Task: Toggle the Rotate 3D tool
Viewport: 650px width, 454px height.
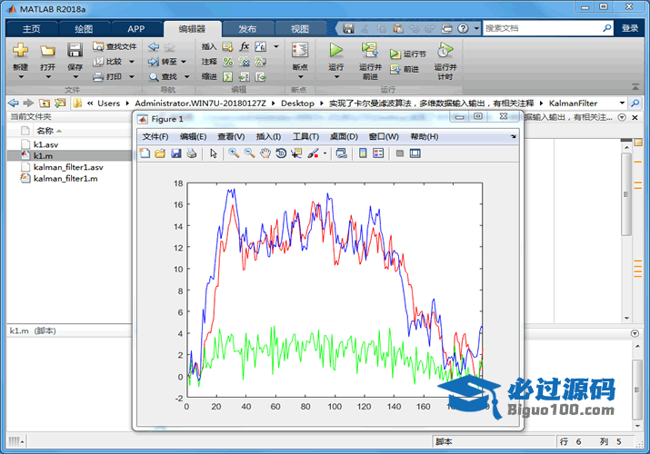Action: click(281, 153)
